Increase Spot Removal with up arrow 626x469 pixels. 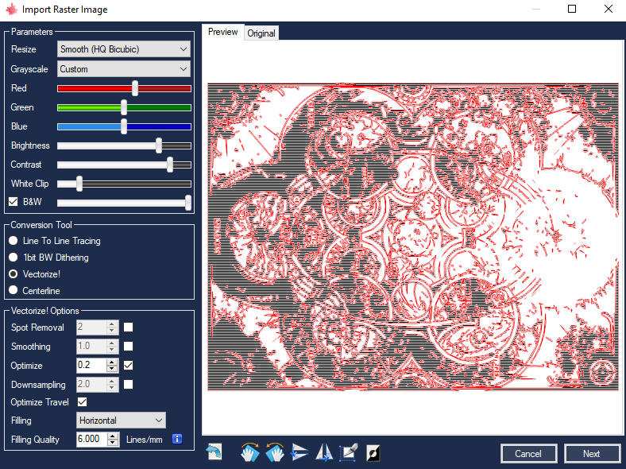[x=112, y=324]
